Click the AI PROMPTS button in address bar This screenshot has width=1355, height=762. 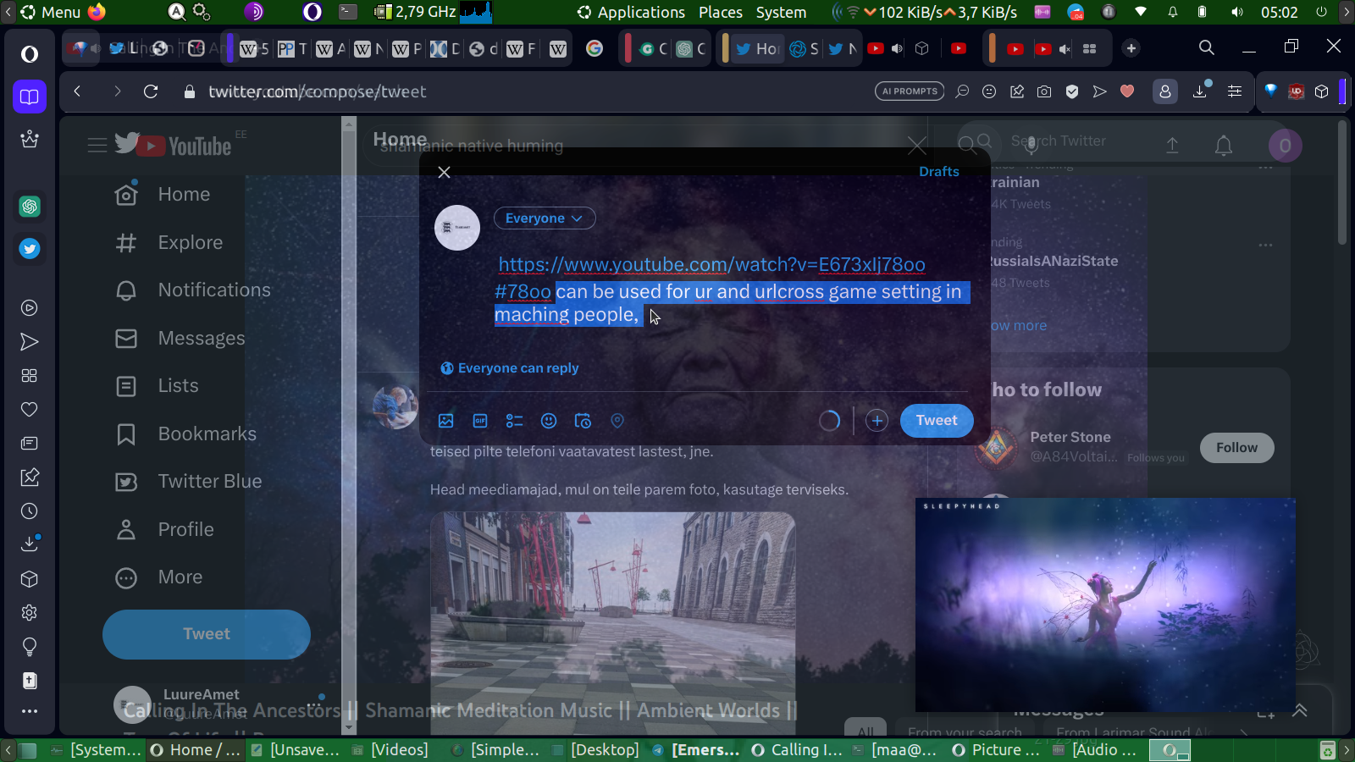910,91
